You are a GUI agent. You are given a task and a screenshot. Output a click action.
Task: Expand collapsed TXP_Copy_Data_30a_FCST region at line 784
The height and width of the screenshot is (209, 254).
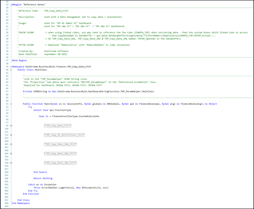point(11,163)
